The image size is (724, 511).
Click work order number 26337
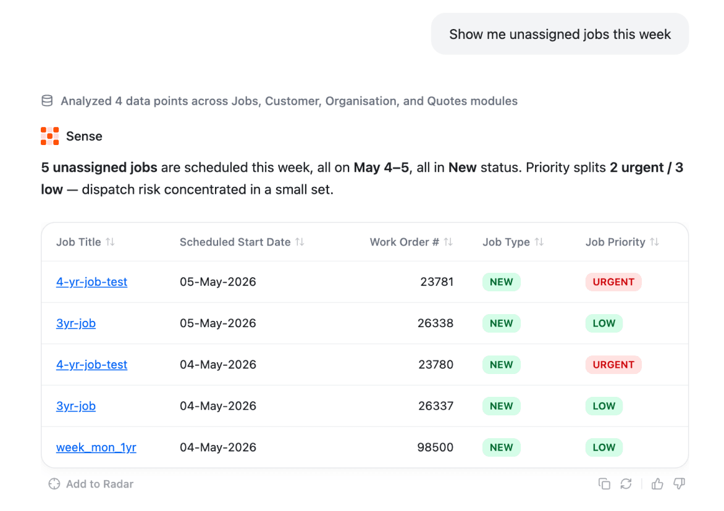click(x=436, y=406)
